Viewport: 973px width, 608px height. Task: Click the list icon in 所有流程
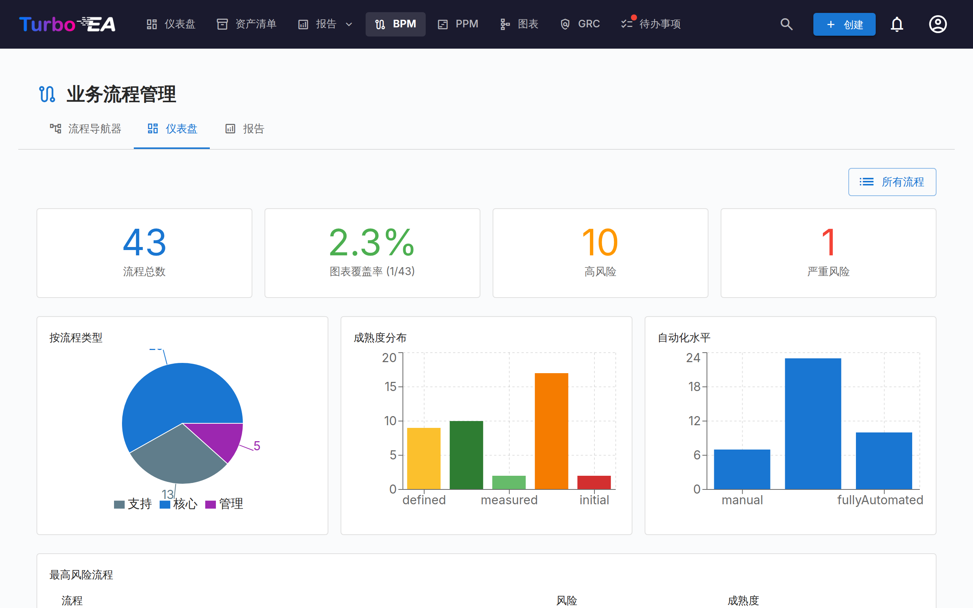(867, 182)
